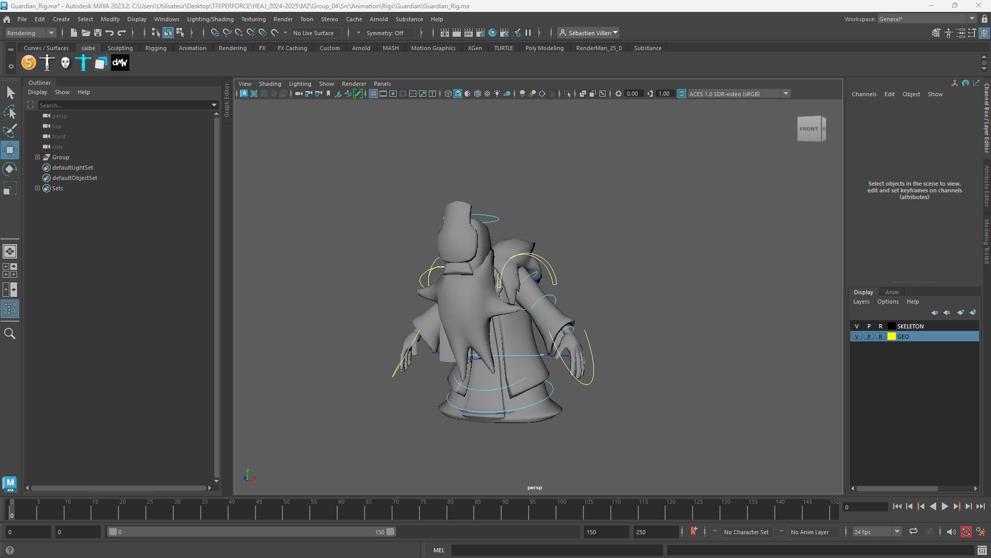991x558 pixels.
Task: Click the skull shelf icon
Action: (65, 63)
